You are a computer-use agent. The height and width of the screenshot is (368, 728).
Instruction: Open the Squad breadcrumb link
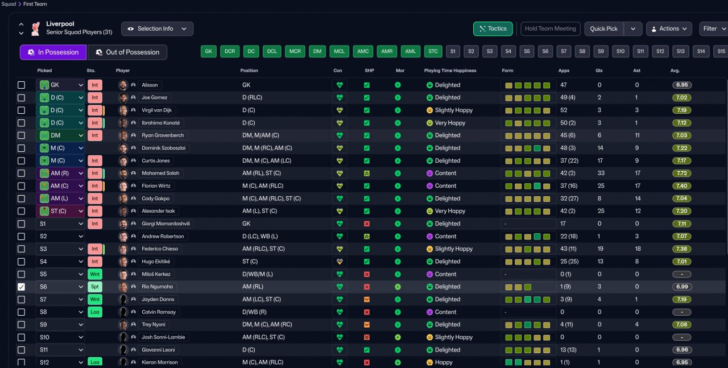[8, 4]
